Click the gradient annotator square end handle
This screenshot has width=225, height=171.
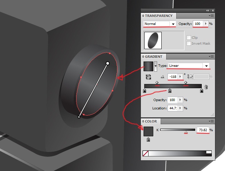coord(79,117)
